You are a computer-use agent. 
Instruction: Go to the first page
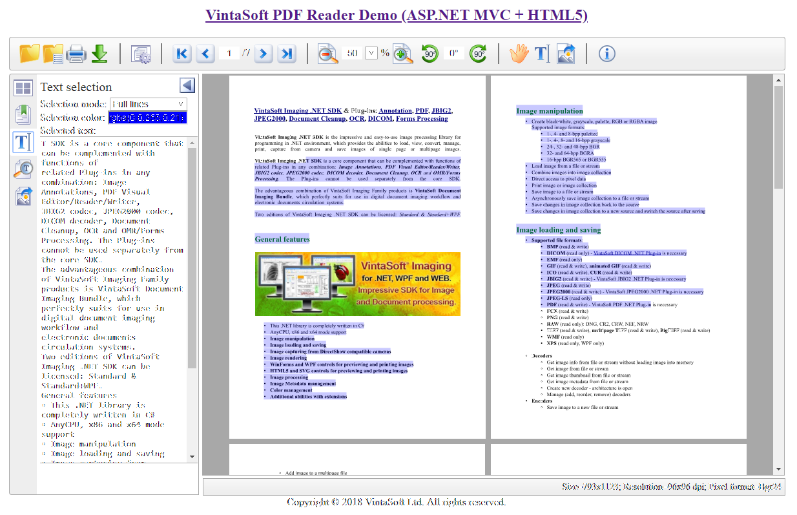(x=182, y=54)
